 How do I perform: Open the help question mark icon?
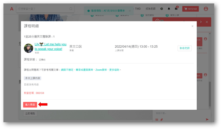(x=162, y=9)
